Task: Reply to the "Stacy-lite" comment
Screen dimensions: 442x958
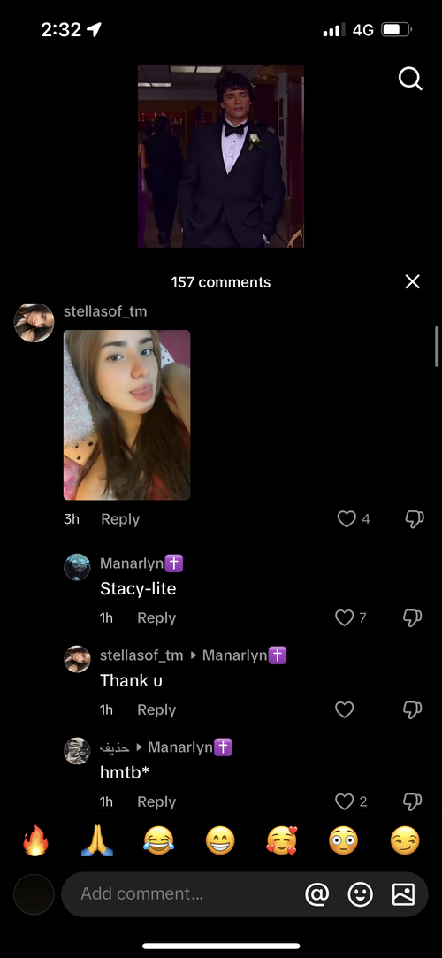Action: click(x=156, y=617)
